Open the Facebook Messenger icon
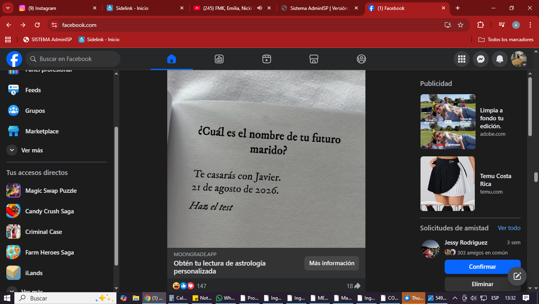Screen dimensions: 539x304 click(x=480, y=59)
